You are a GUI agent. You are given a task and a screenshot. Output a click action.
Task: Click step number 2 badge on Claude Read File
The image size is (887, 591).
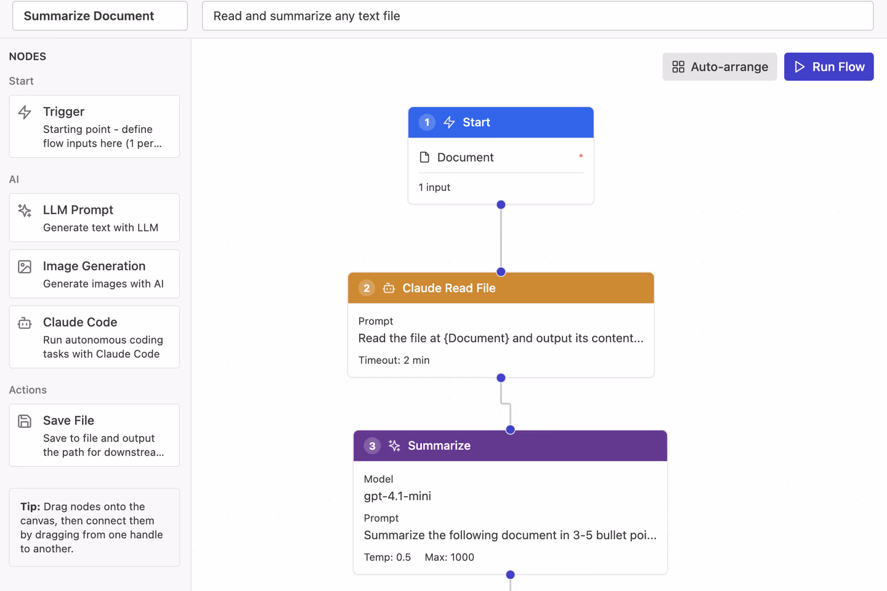coord(367,288)
